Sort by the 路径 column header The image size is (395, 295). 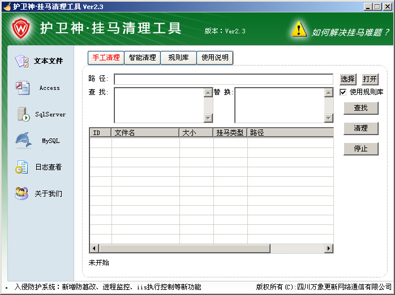(290, 133)
